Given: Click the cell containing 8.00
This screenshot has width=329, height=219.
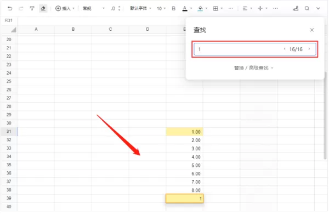Looking at the screenshot, I should pos(184,190).
